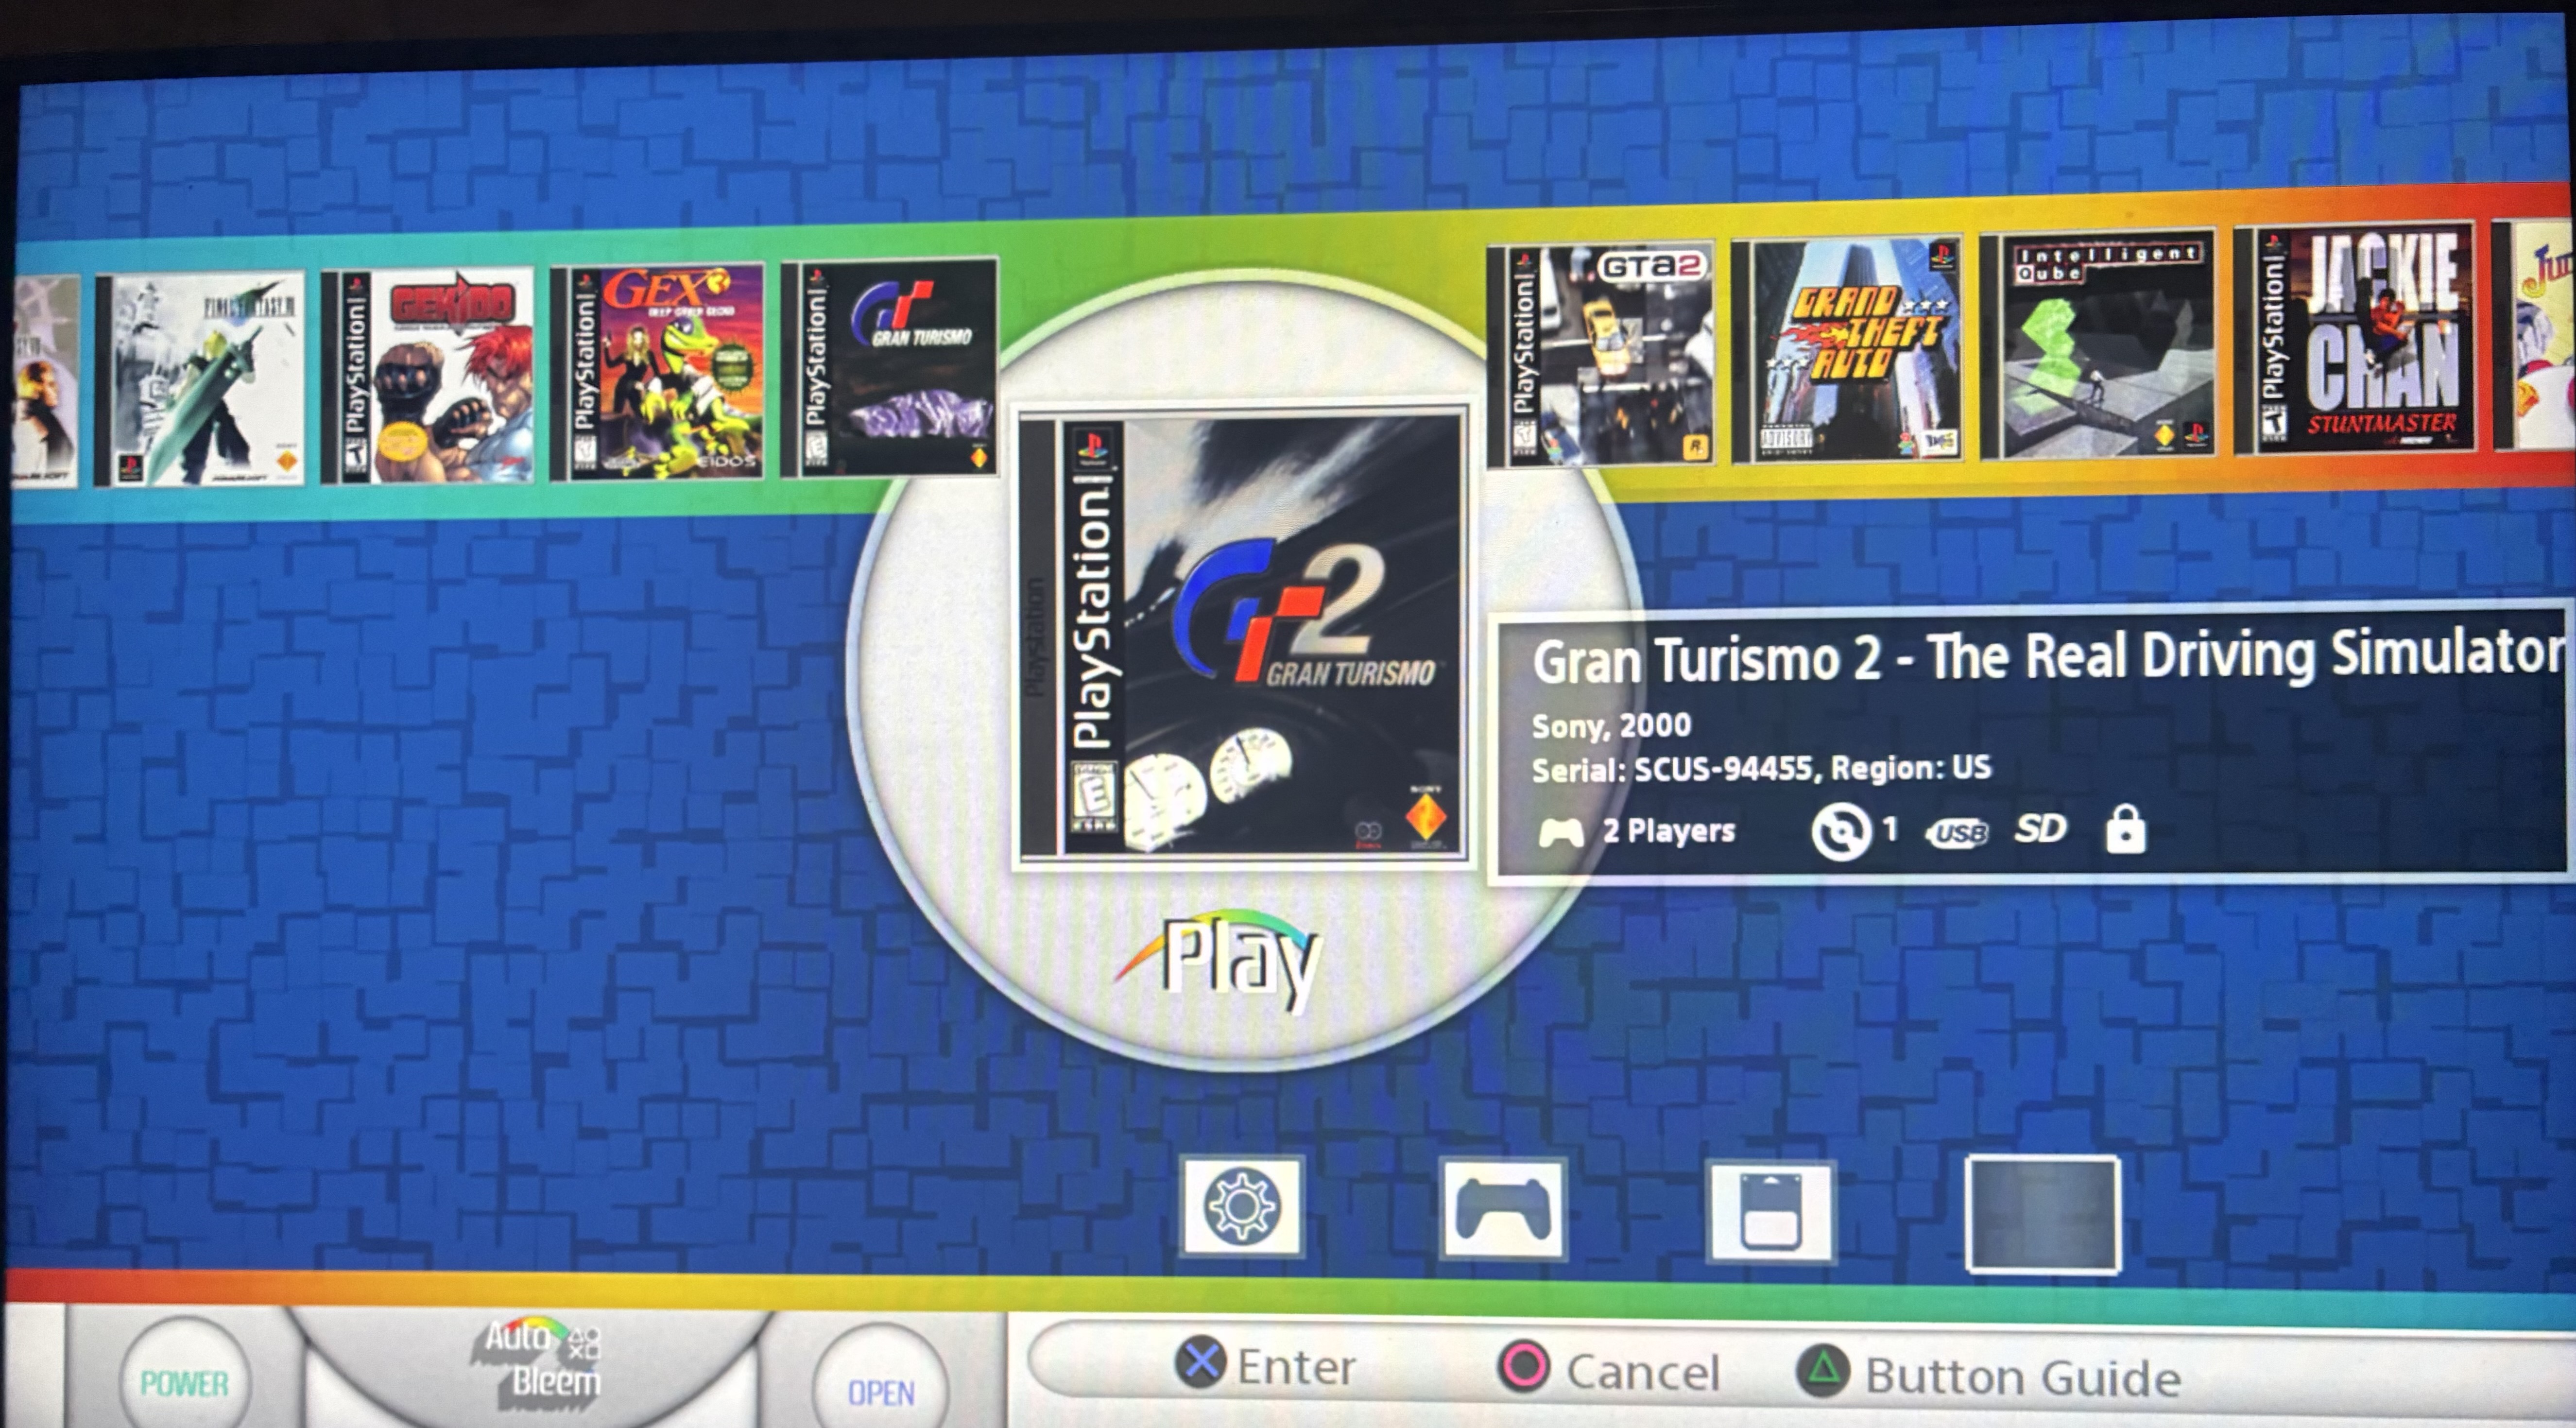Open the memory card manager icon
The height and width of the screenshot is (1428, 2576).
pos(1770,1211)
